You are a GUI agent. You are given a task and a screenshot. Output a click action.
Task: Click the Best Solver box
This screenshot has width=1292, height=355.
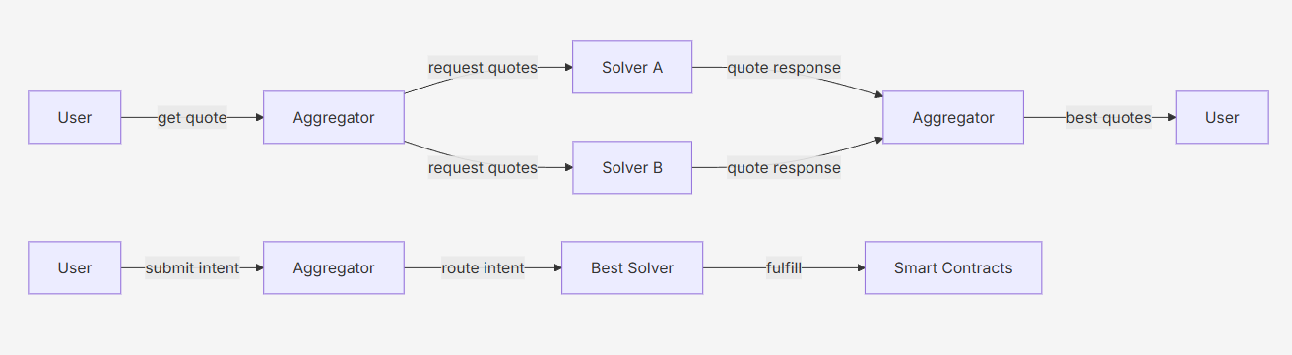(x=632, y=267)
